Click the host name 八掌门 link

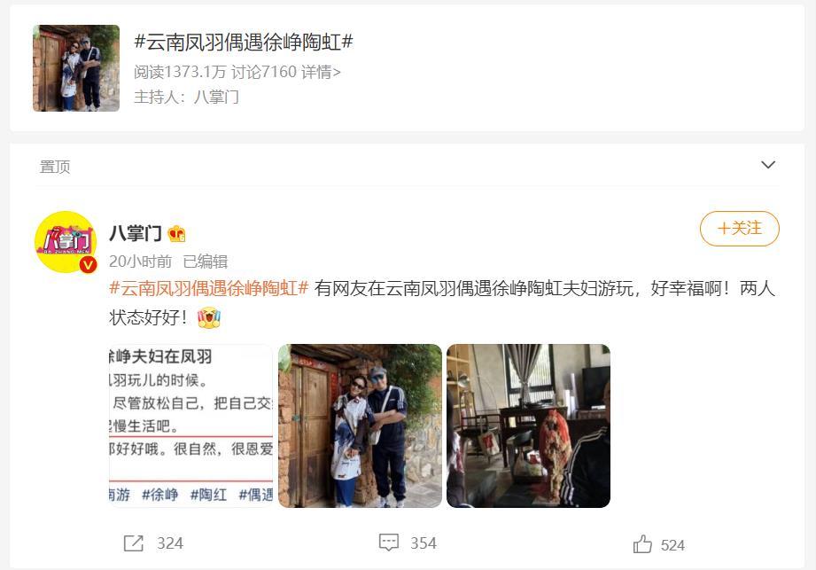[x=216, y=97]
